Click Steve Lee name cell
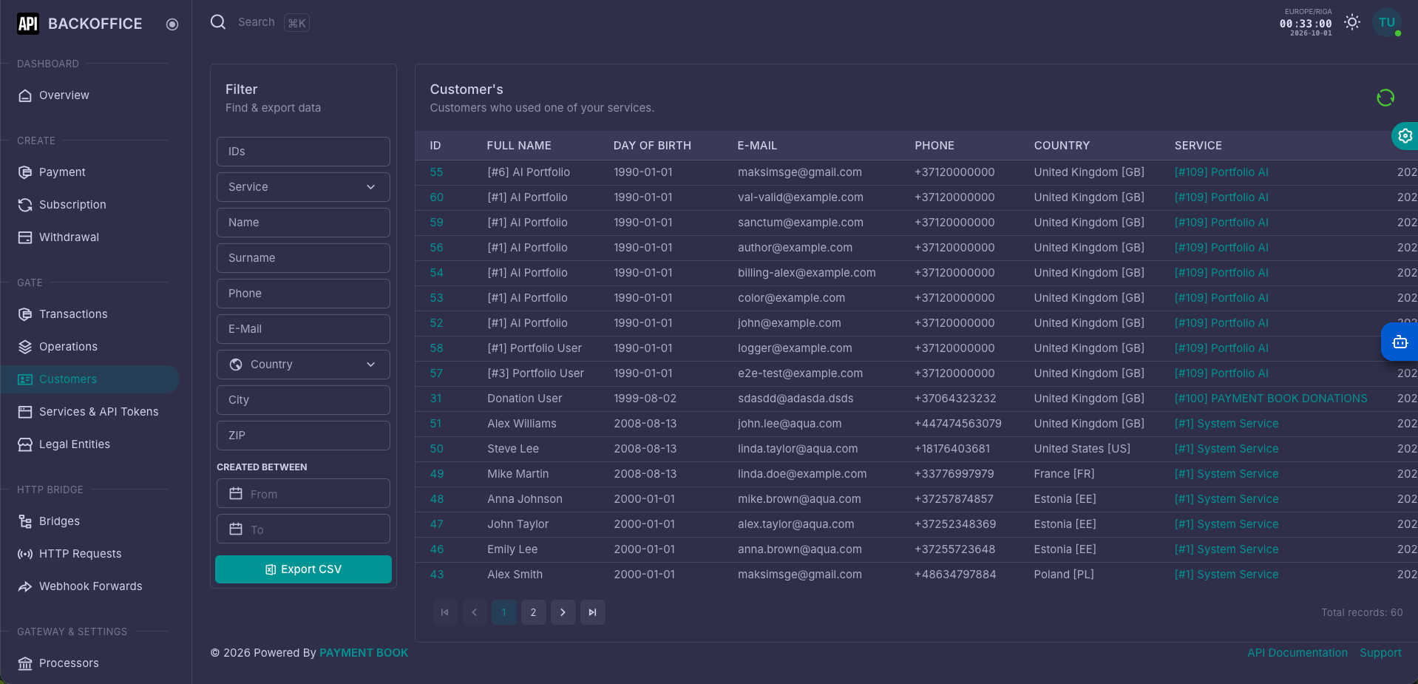1418x684 pixels. [513, 449]
